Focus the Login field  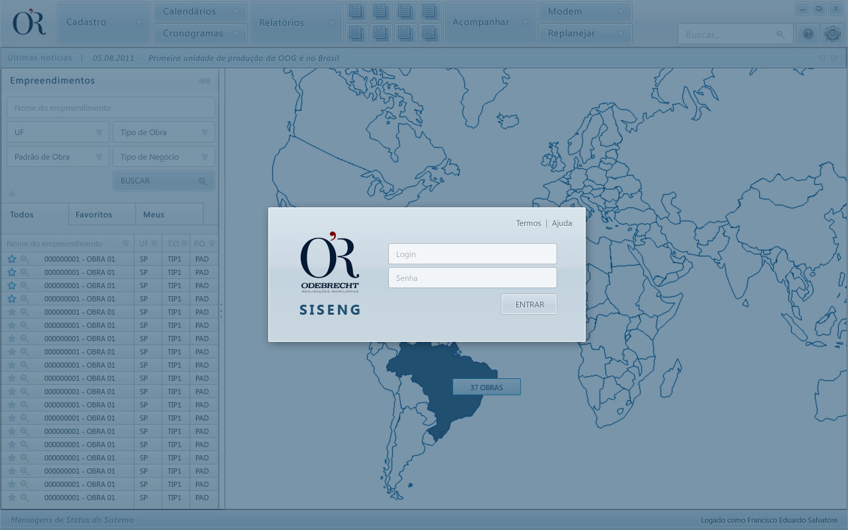pyautogui.click(x=472, y=254)
